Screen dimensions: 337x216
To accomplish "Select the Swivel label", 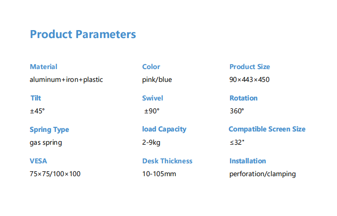I will point(153,98).
